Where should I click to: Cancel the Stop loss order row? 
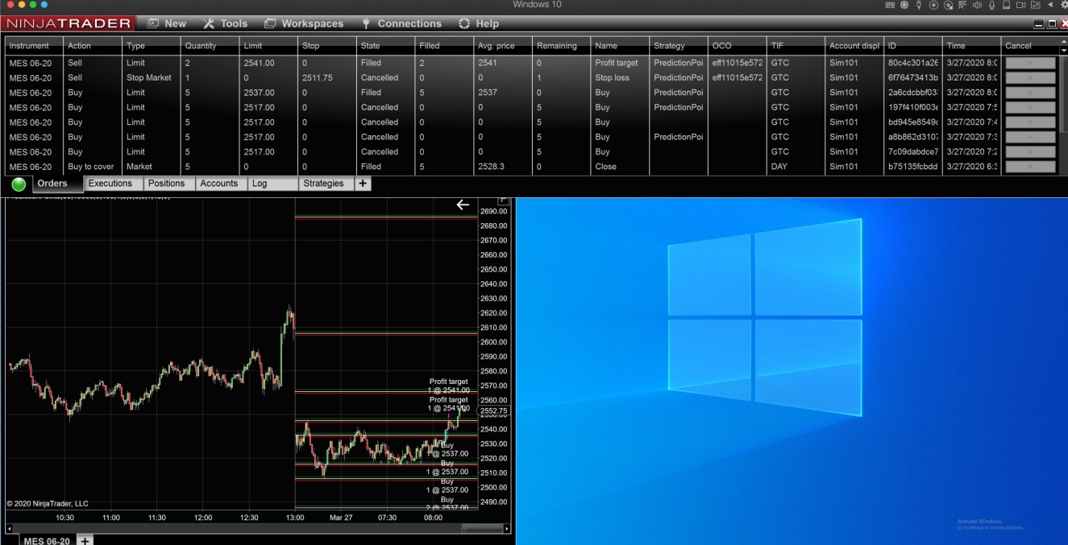1030,78
